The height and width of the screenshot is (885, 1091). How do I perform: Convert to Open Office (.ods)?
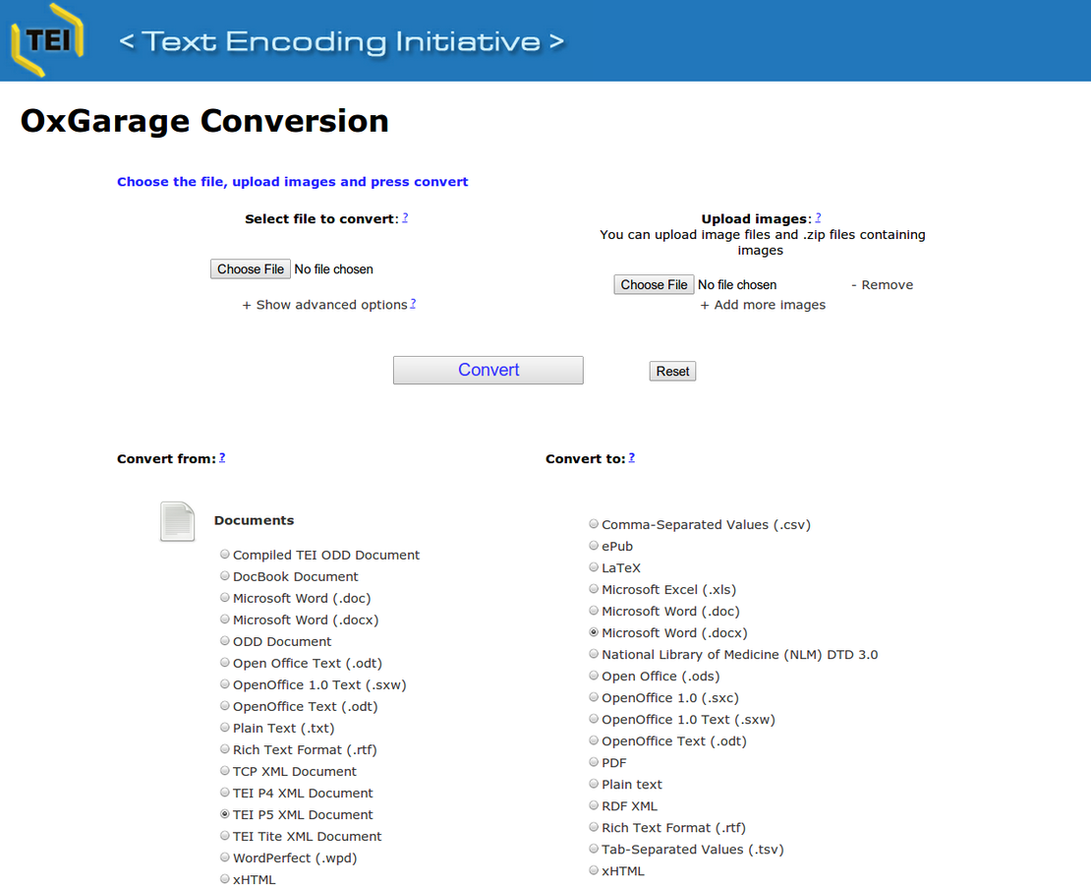point(594,676)
